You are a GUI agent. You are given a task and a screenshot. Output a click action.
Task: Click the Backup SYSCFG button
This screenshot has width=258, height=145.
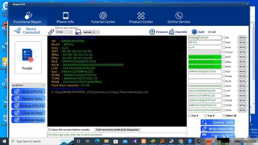coord(28,106)
